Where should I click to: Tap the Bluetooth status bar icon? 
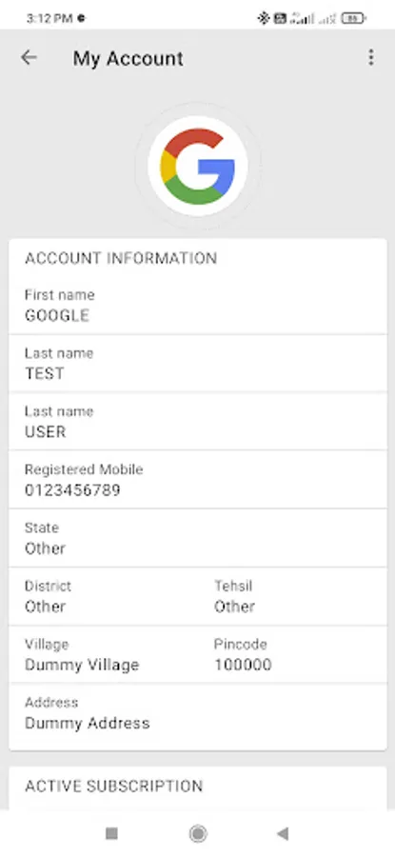264,18
